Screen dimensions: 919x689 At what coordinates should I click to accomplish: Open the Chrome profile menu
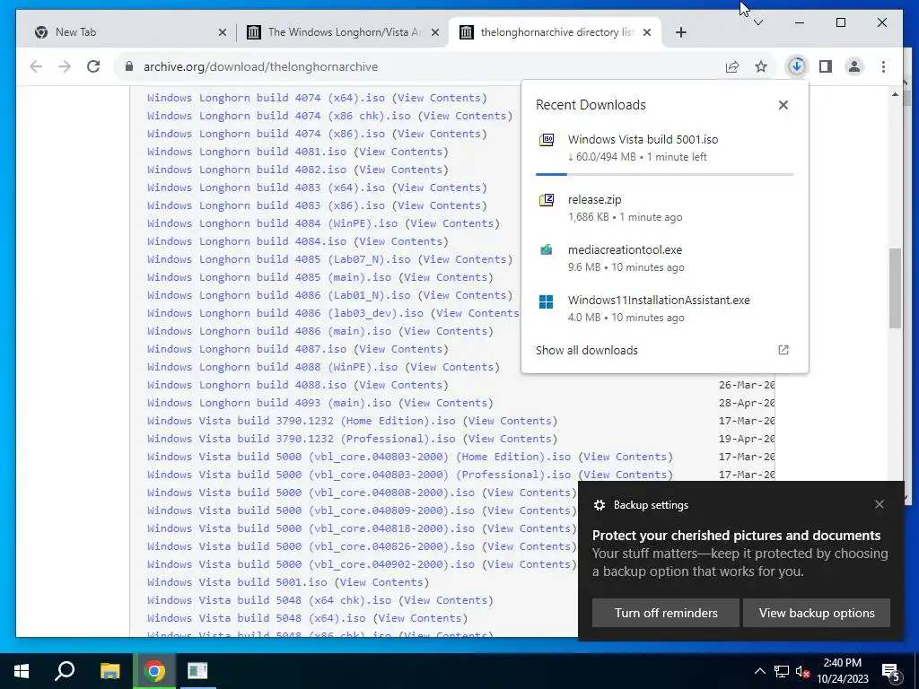coord(854,66)
